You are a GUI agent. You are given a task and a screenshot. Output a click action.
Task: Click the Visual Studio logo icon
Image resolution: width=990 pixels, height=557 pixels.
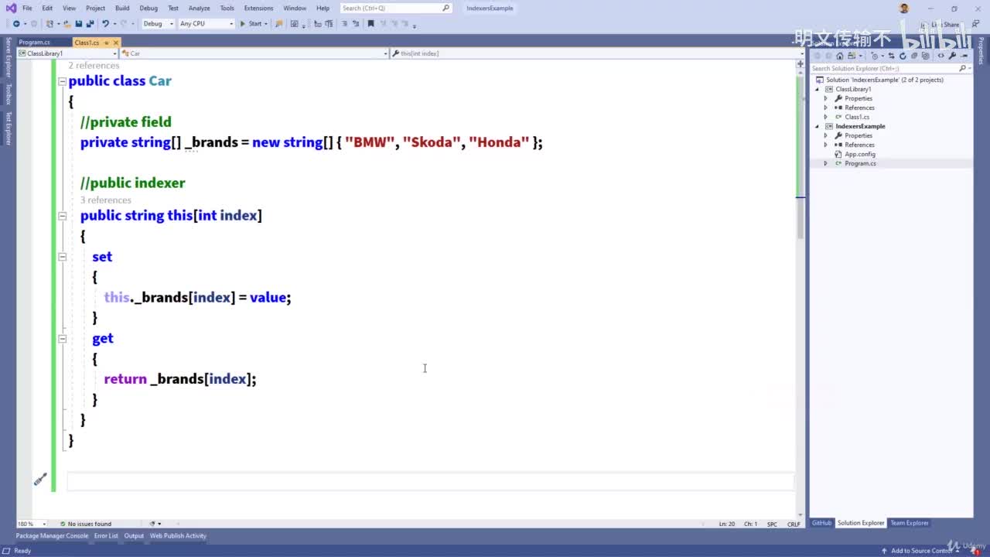(11, 8)
